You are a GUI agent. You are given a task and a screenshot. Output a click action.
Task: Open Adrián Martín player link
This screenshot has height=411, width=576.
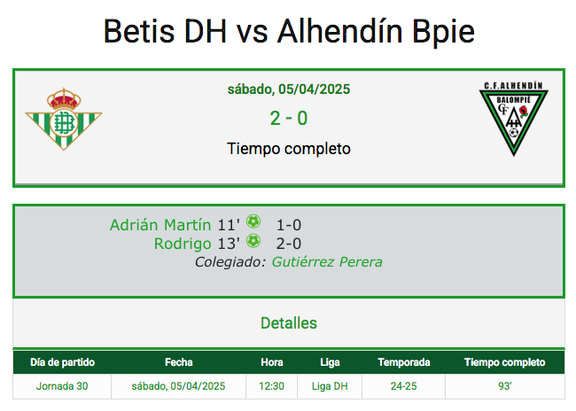point(160,225)
